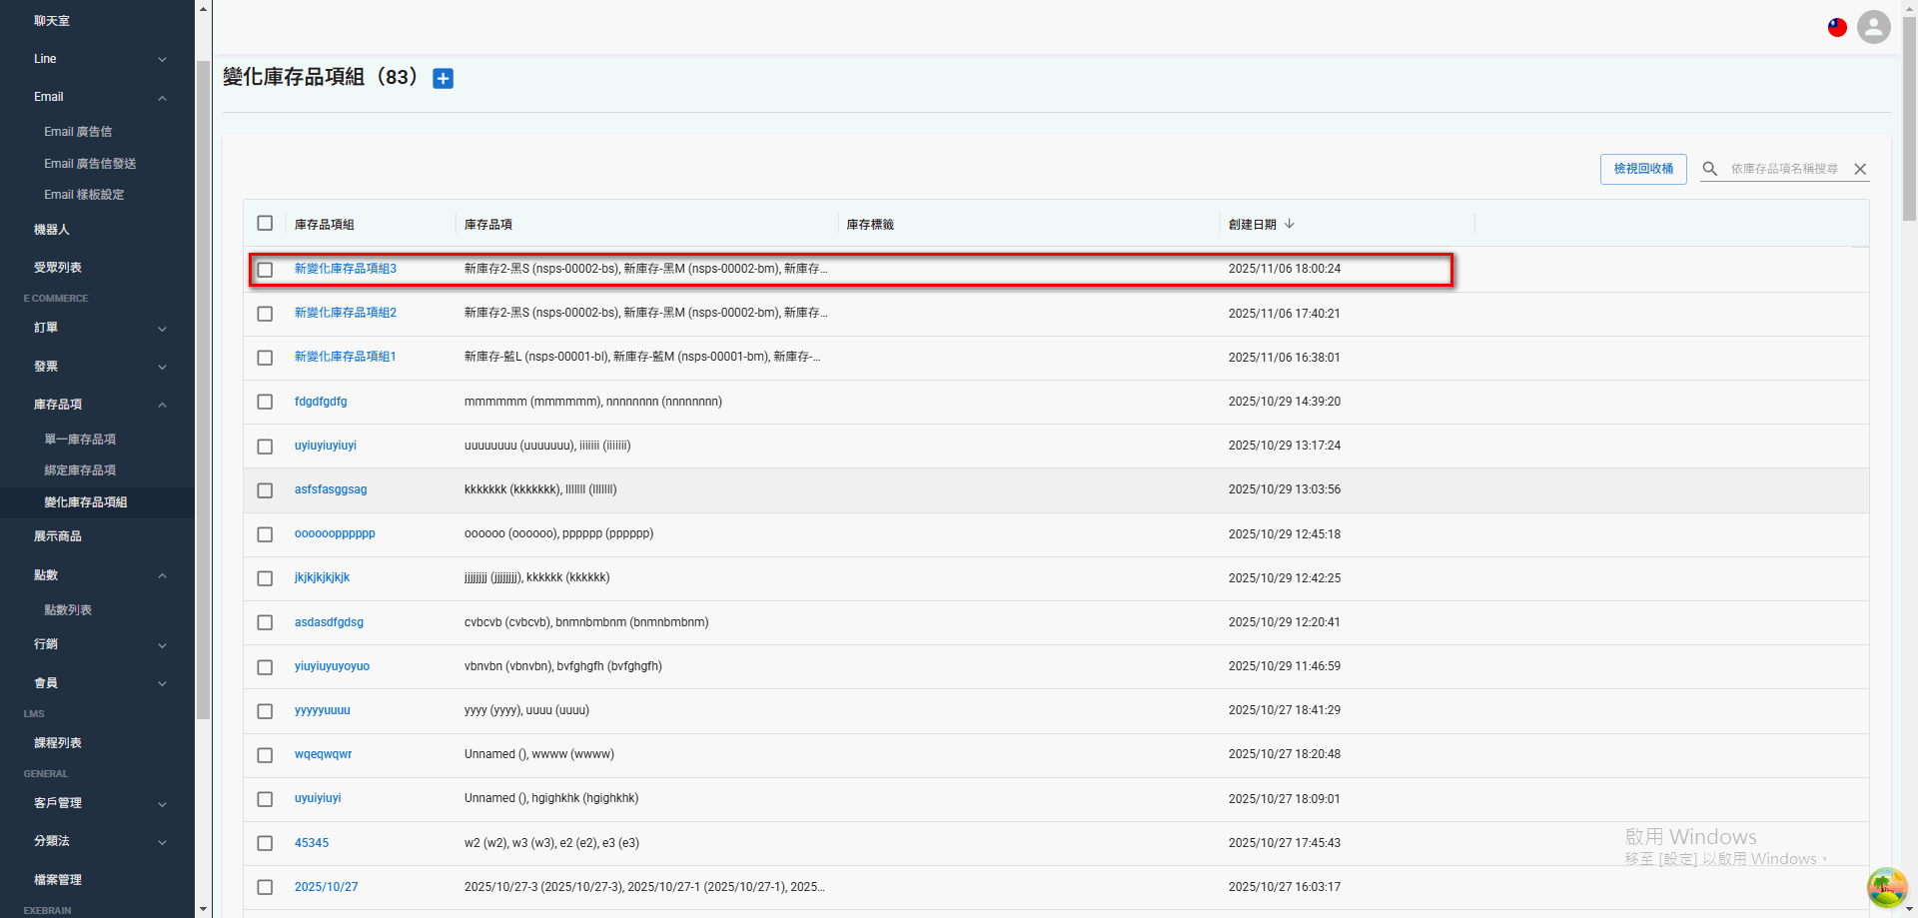Check the box for 新變化庫存品項組3
Screen dimensions: 1918x918
(265, 270)
